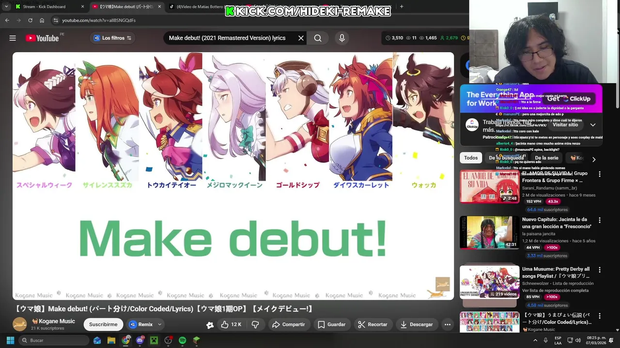Open Discord from the taskbar
The image size is (620, 348).
140,340
